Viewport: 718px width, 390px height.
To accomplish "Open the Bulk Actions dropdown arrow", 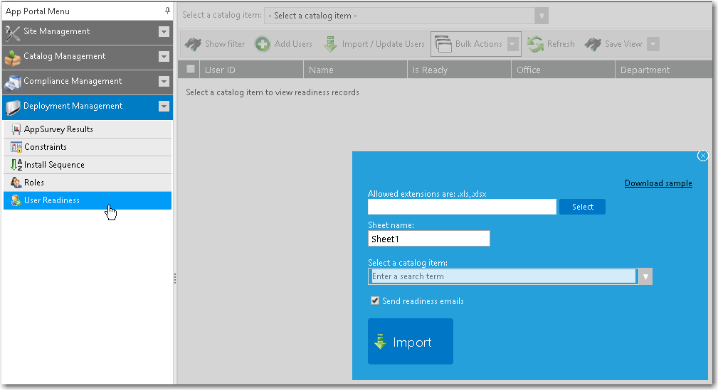I will pos(512,44).
